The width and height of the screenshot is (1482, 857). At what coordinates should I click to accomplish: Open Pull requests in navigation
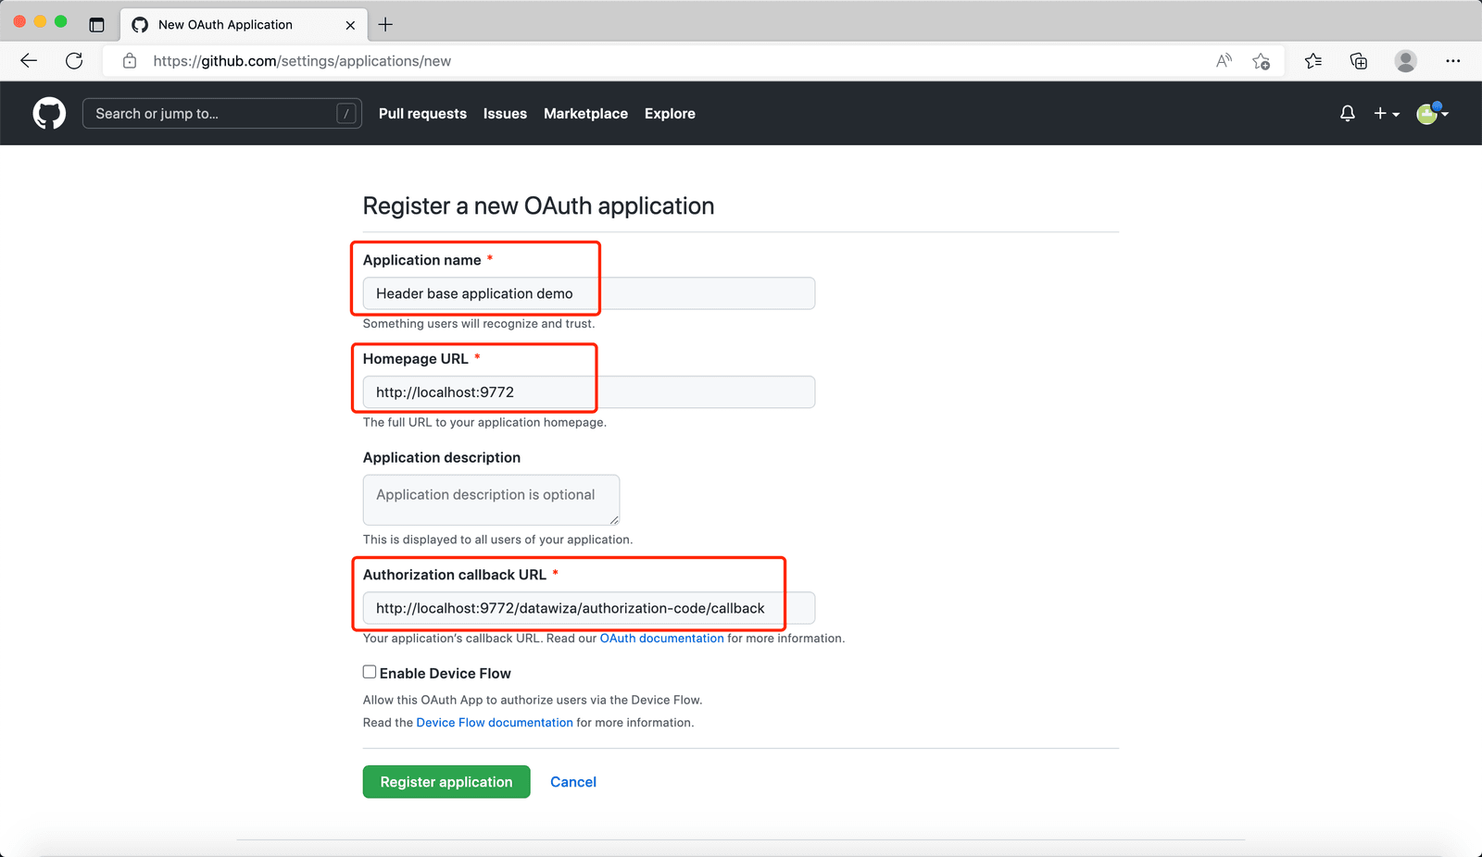click(x=422, y=113)
